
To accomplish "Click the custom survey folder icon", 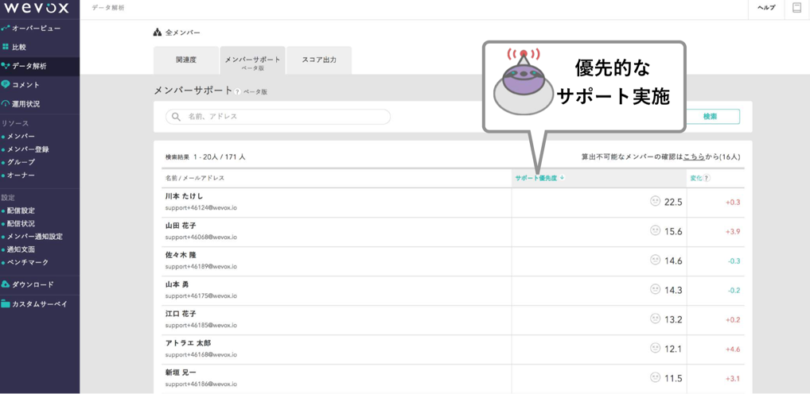I will [6, 304].
